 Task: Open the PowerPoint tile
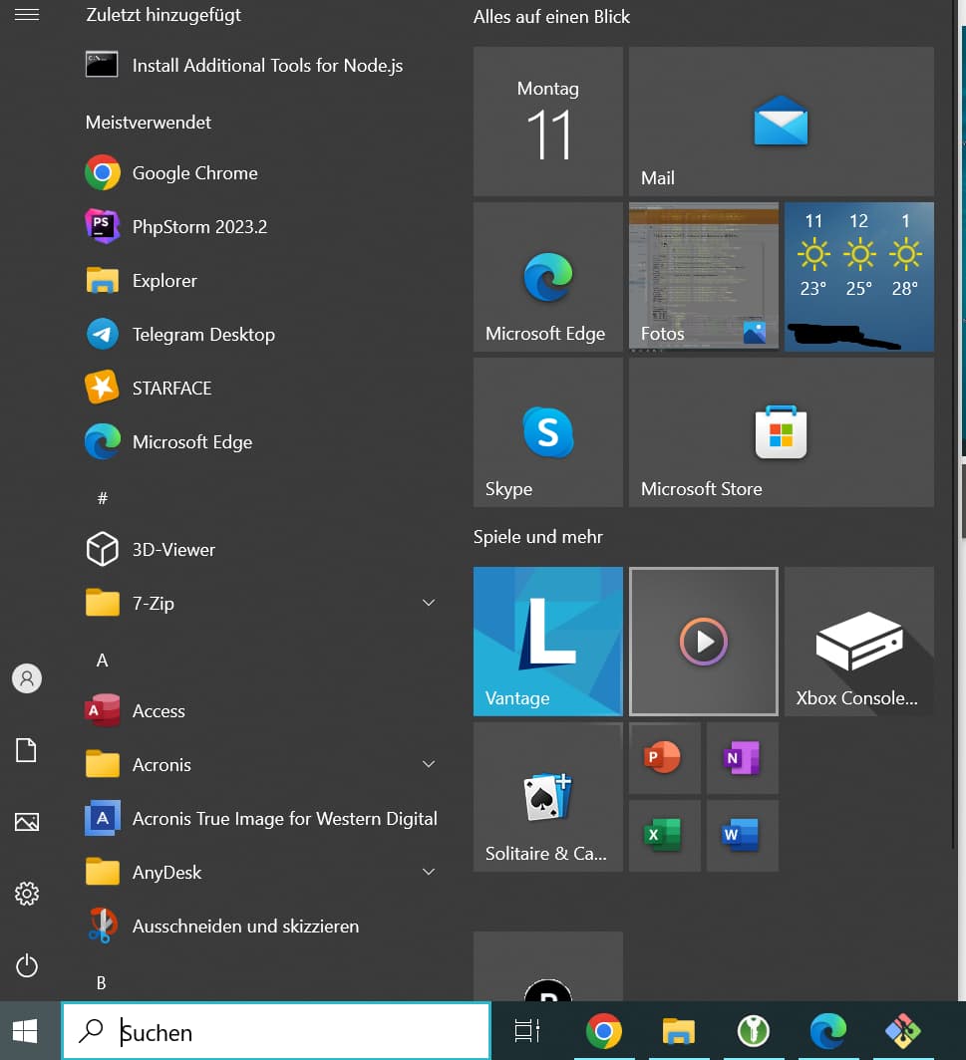664,758
